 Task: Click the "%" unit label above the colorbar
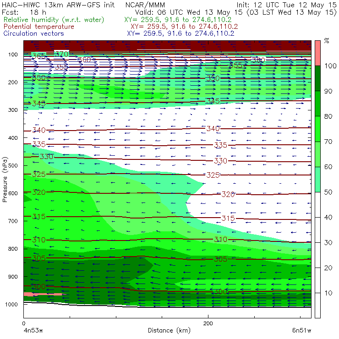click(327, 41)
